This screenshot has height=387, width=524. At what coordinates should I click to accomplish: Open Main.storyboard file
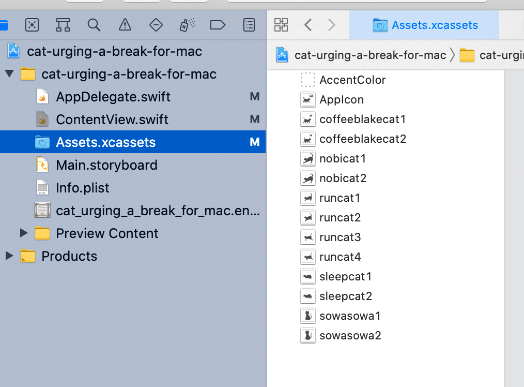(106, 165)
